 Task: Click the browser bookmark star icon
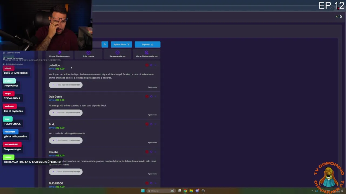coord(331,8)
